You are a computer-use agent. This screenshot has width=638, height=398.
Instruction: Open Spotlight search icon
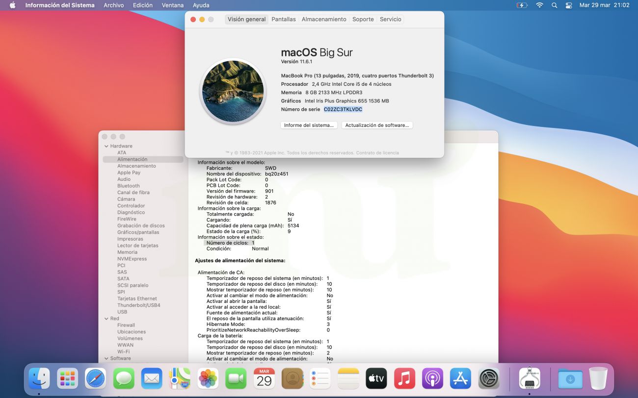[554, 5]
